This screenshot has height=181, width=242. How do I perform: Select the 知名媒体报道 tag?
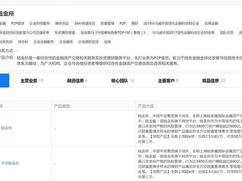pos(65,33)
